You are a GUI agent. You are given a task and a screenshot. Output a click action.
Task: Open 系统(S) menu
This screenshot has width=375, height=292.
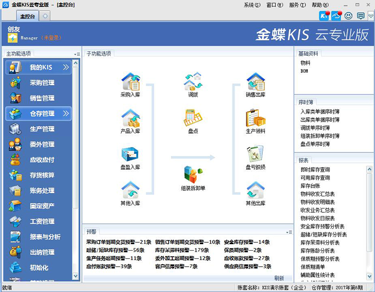(x=252, y=5)
